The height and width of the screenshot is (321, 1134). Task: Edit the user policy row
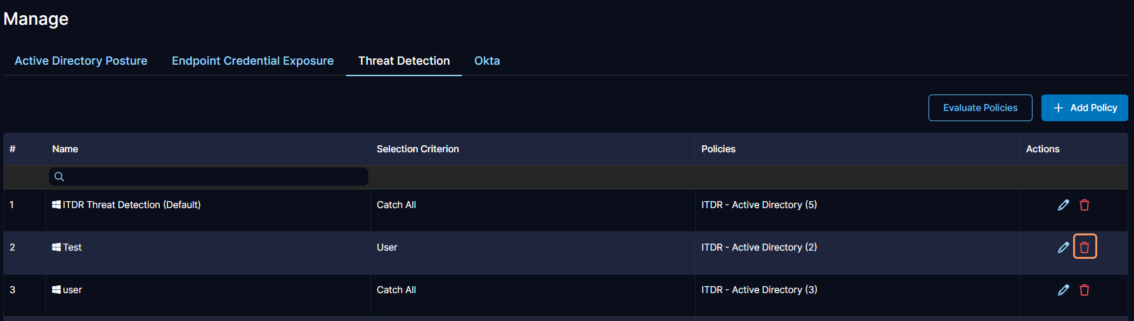pos(1064,290)
